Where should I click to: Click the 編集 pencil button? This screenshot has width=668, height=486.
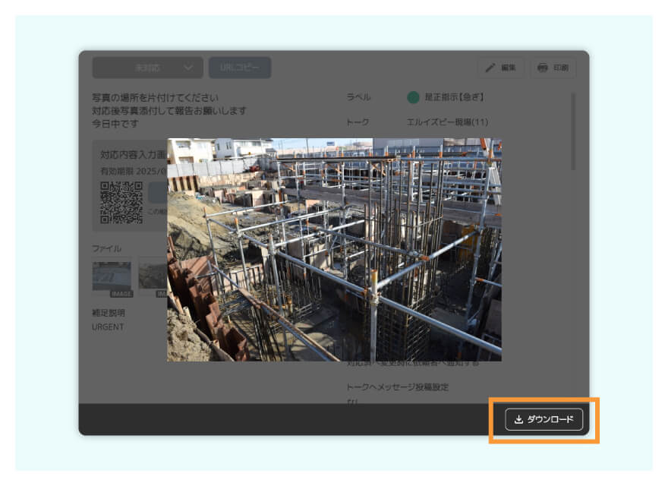pos(500,68)
